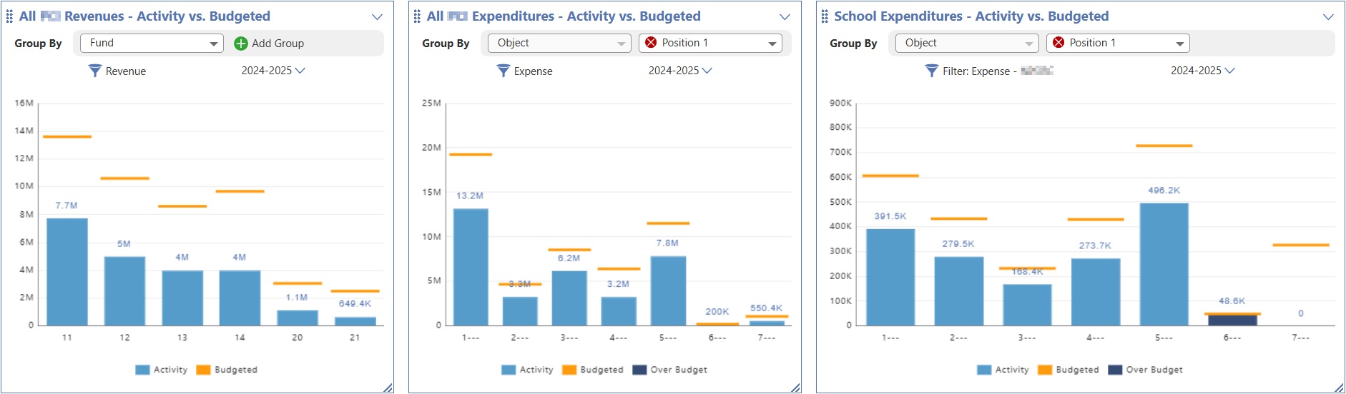1346x394 pixels.
Task: Click the corner grip of Revenues panel
Action: pos(388,388)
